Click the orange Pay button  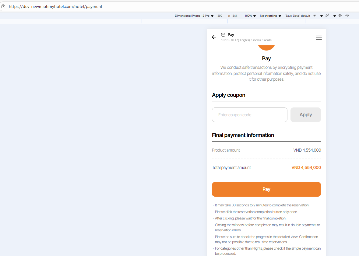266,189
